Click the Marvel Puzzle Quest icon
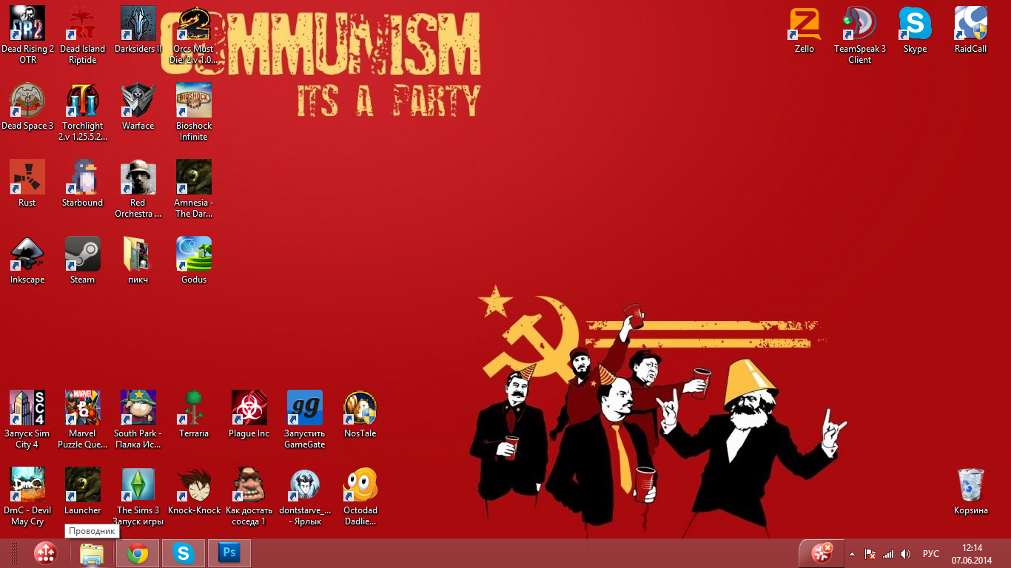The image size is (1011, 568). 82,408
